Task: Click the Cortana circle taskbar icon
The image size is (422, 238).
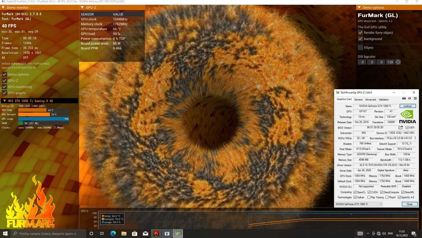Action: click(x=91, y=233)
